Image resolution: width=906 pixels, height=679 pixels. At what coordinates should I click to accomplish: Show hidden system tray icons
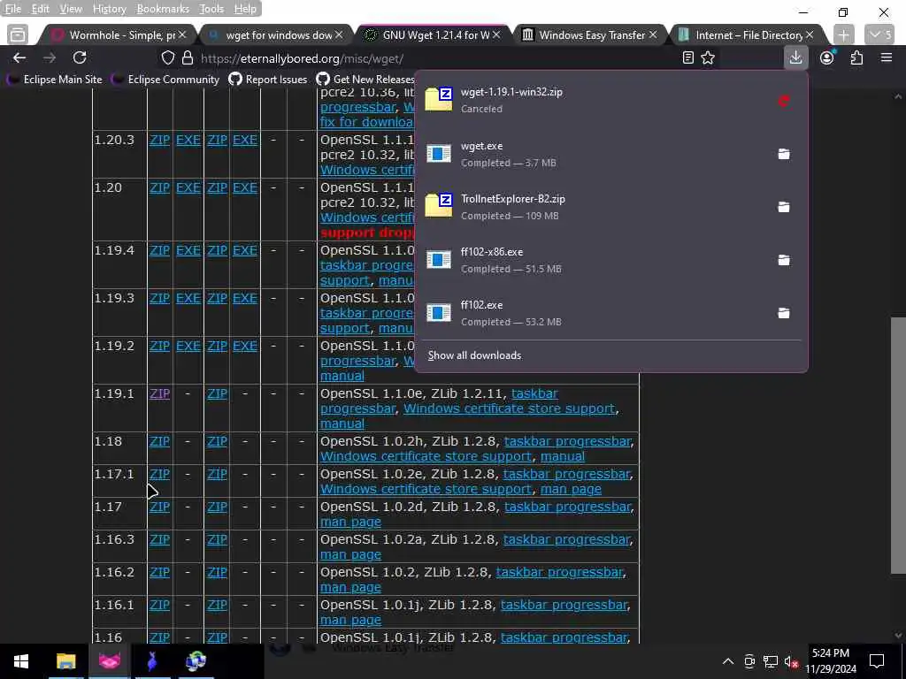(x=728, y=661)
